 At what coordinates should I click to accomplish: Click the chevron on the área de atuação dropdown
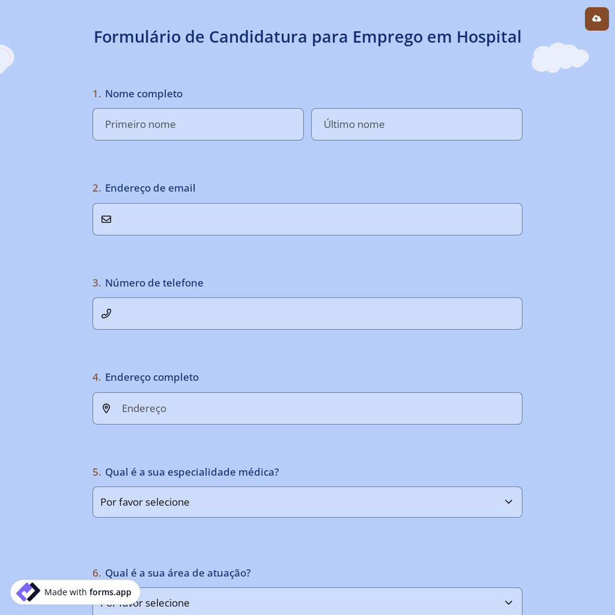[x=509, y=603]
